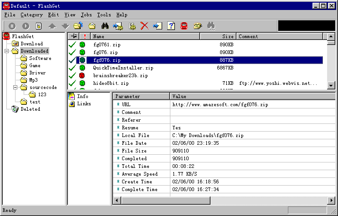Click the pin icon column header
This screenshot has height=216, width=338.
[74, 36]
